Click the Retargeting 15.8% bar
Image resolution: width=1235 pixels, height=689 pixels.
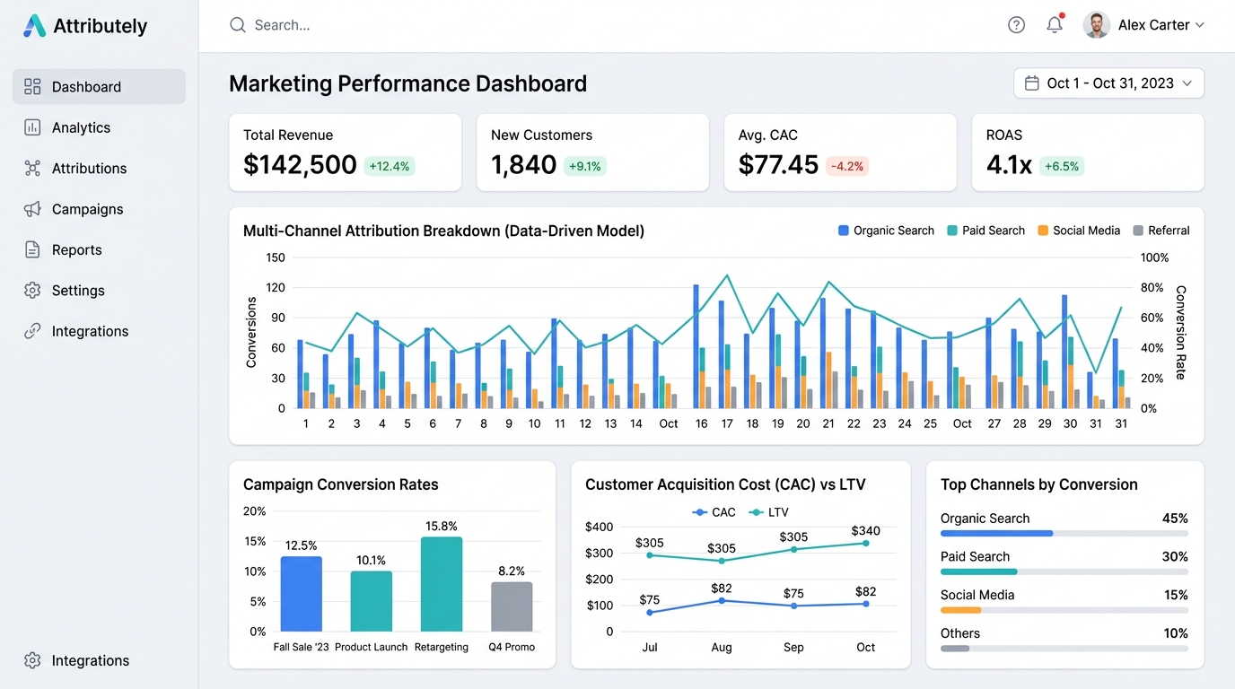pos(442,584)
